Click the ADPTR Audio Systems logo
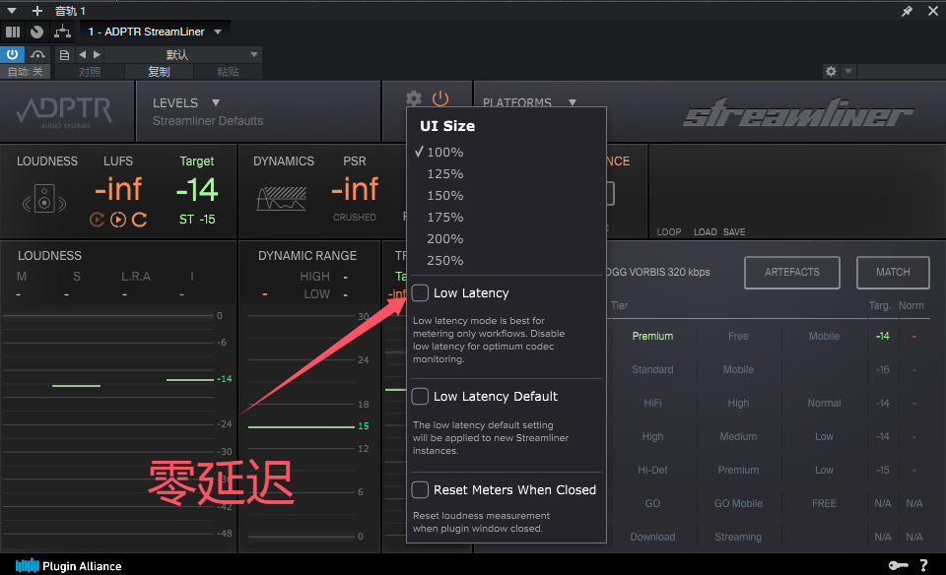The height and width of the screenshot is (575, 946). 65,112
